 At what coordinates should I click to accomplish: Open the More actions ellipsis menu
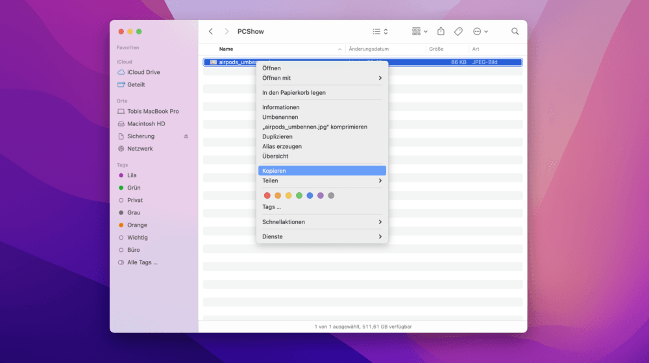point(480,31)
